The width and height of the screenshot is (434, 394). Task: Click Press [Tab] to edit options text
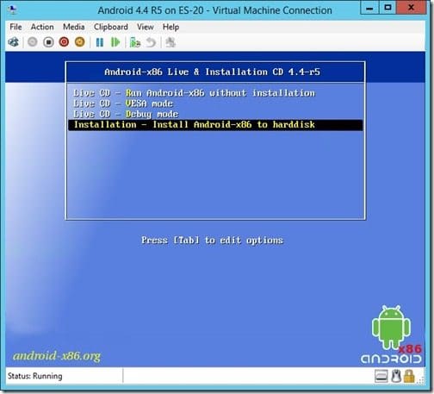coord(212,240)
